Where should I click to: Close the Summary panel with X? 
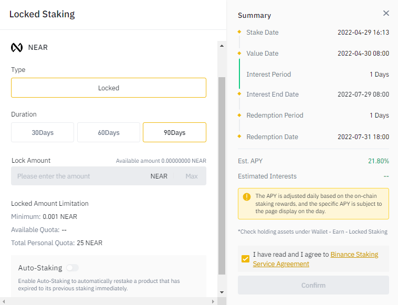[386, 13]
